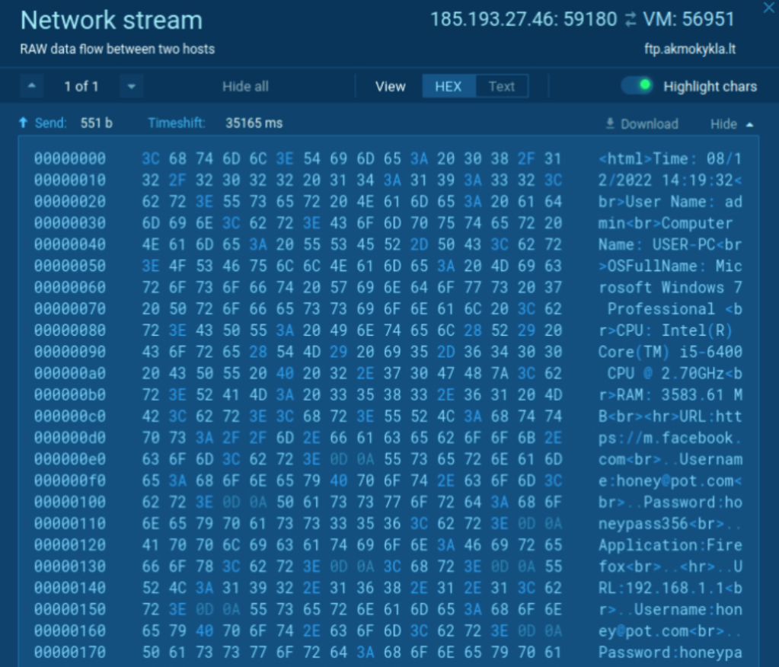Click the 1 of 1 stream counter
This screenshot has width=779, height=667.
click(81, 86)
